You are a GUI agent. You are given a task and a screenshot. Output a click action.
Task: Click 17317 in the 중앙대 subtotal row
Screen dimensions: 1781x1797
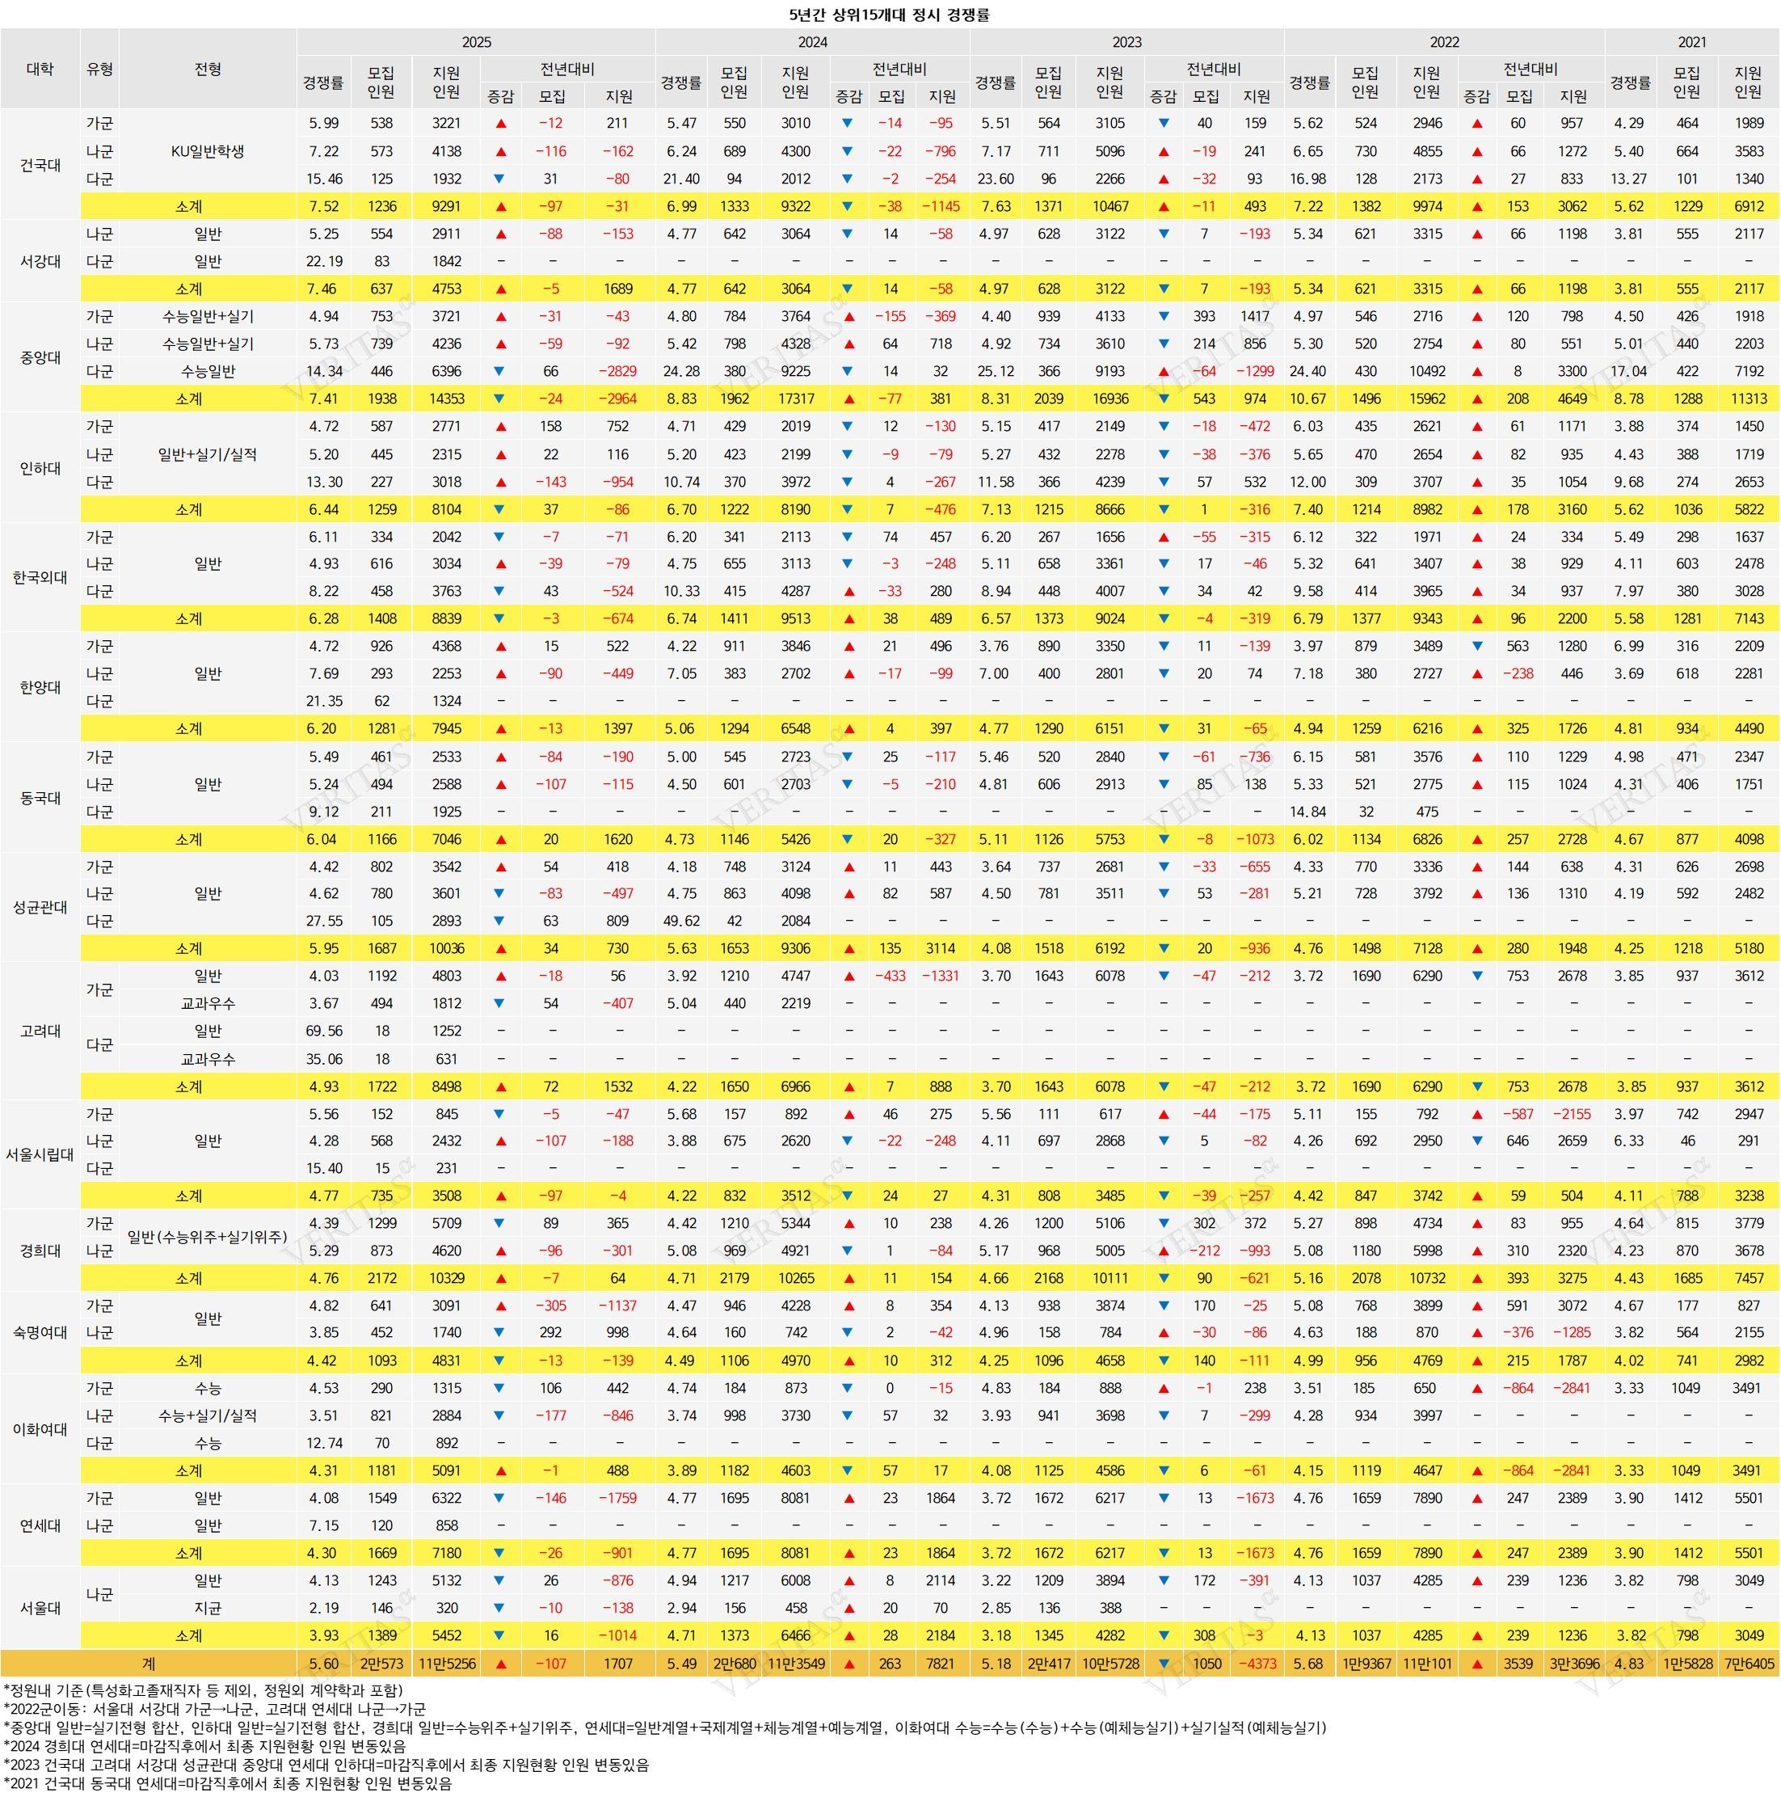click(795, 399)
